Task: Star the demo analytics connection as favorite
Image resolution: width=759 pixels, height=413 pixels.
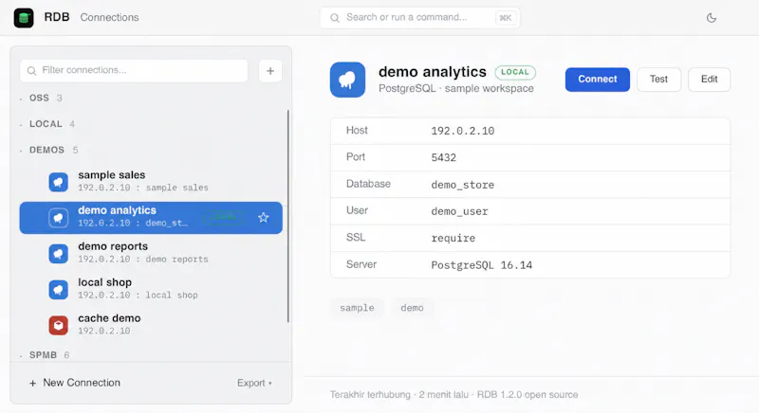Action: point(264,217)
